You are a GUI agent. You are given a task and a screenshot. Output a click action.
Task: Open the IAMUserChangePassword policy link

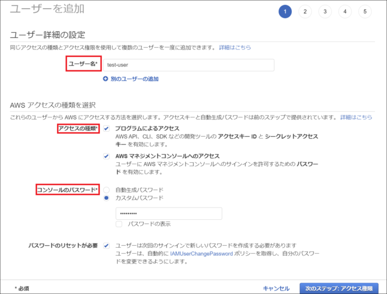click(x=201, y=253)
